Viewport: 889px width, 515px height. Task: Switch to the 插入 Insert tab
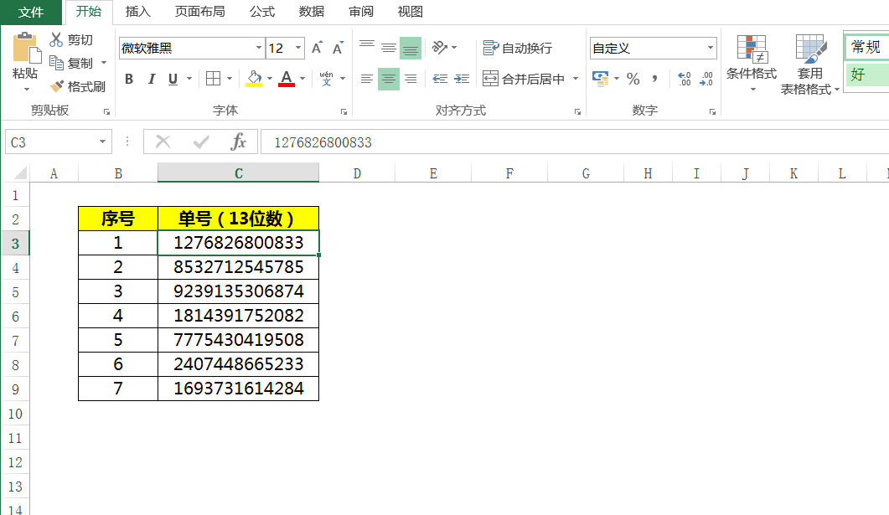point(137,12)
